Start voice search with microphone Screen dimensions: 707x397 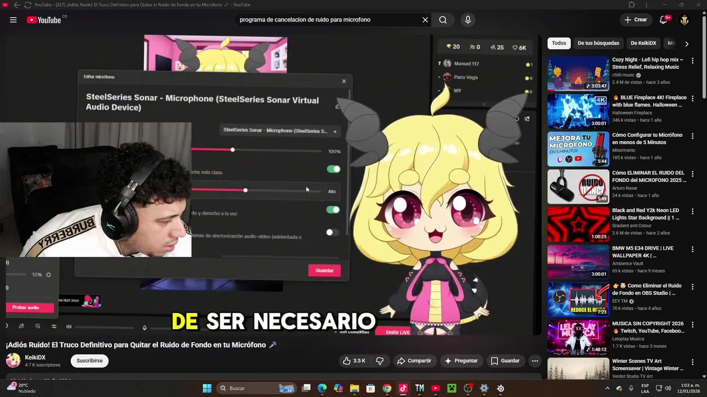tap(468, 20)
